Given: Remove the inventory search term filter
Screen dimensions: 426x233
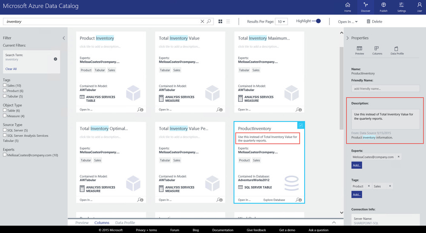Looking at the screenshot, I should (55, 59).
